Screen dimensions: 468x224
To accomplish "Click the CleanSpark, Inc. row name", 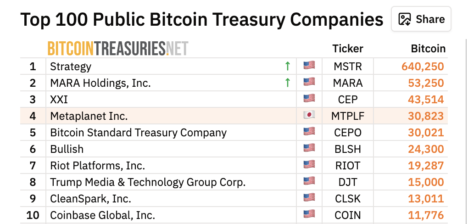I will point(90,199).
